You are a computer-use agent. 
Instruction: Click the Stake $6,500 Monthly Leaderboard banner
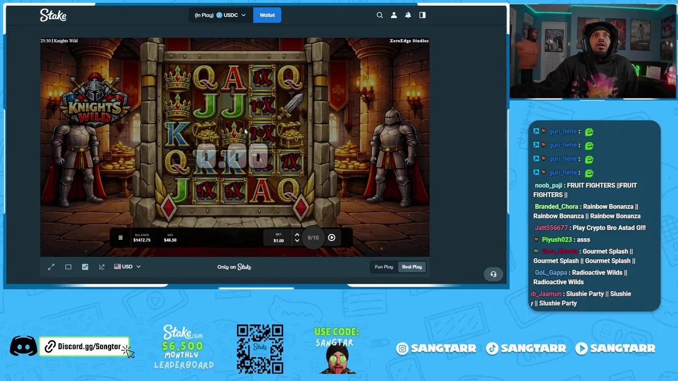(x=183, y=347)
